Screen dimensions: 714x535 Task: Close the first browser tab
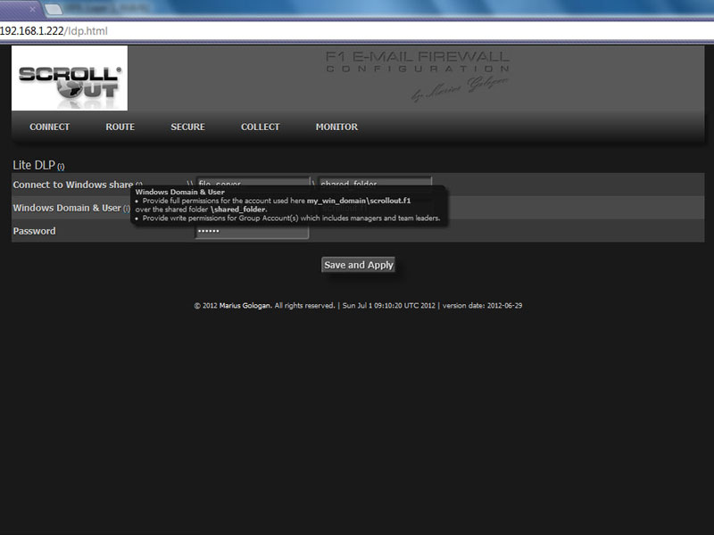[33, 8]
